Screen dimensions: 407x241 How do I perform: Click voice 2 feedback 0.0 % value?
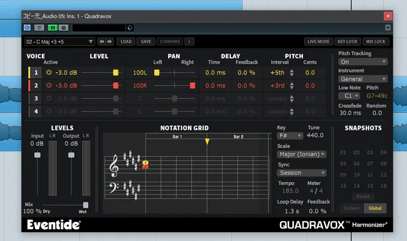pos(247,85)
